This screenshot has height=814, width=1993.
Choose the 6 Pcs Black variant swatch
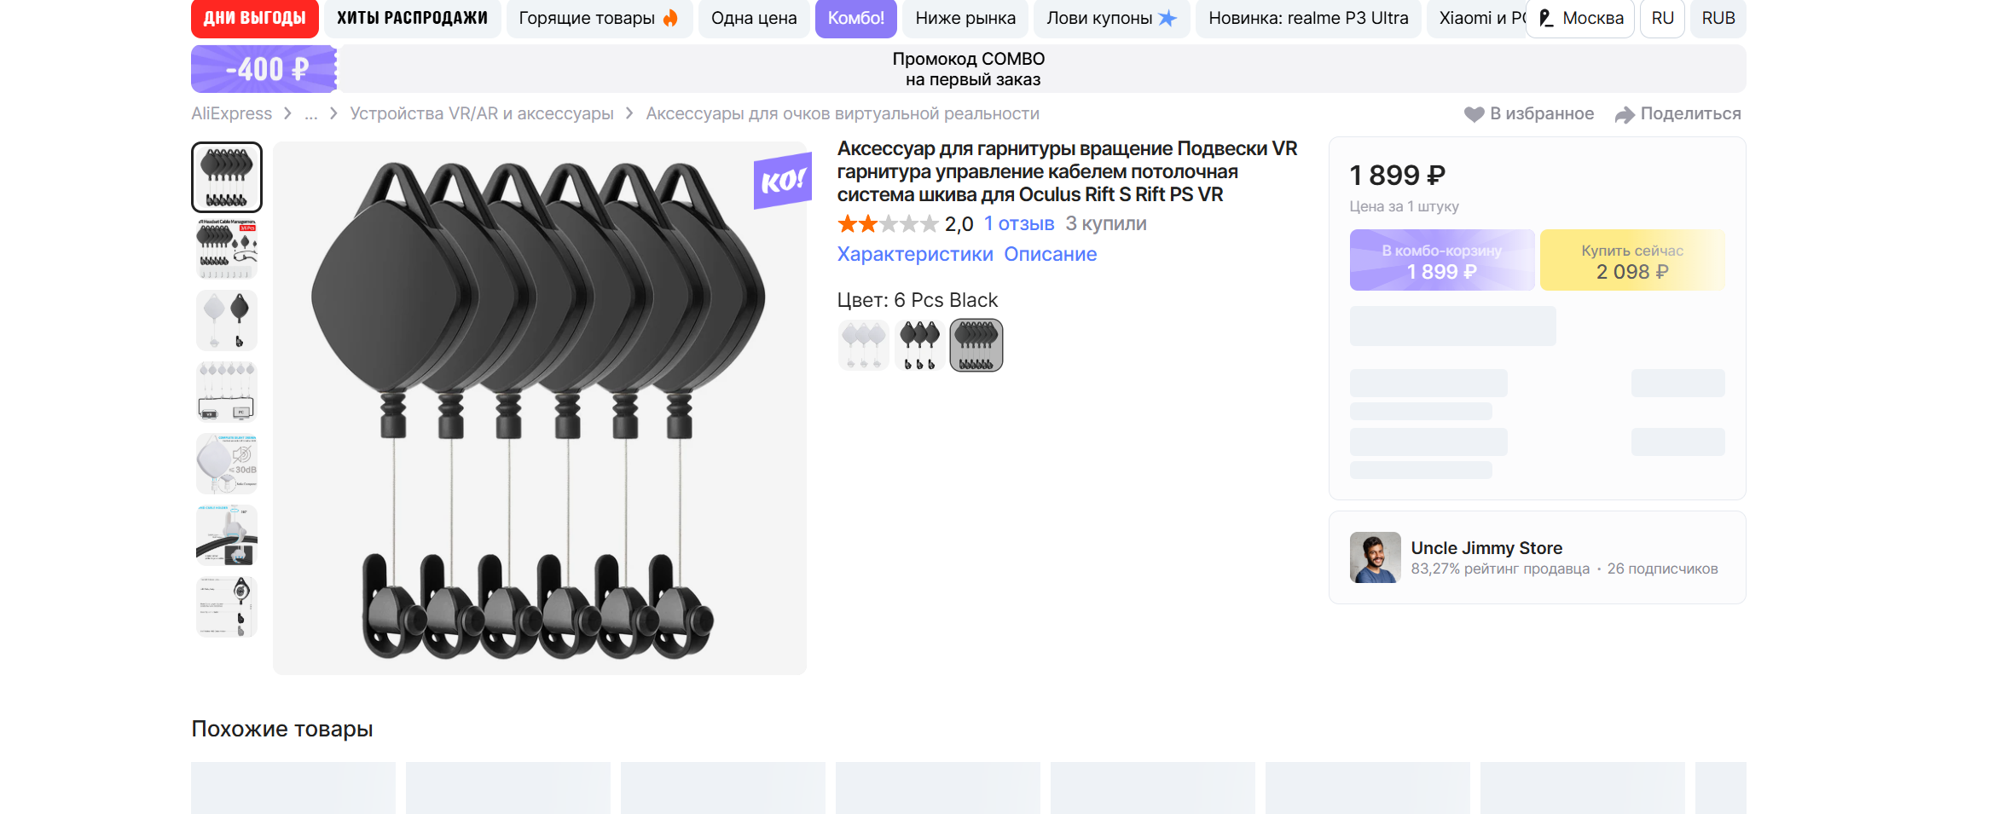tap(976, 345)
